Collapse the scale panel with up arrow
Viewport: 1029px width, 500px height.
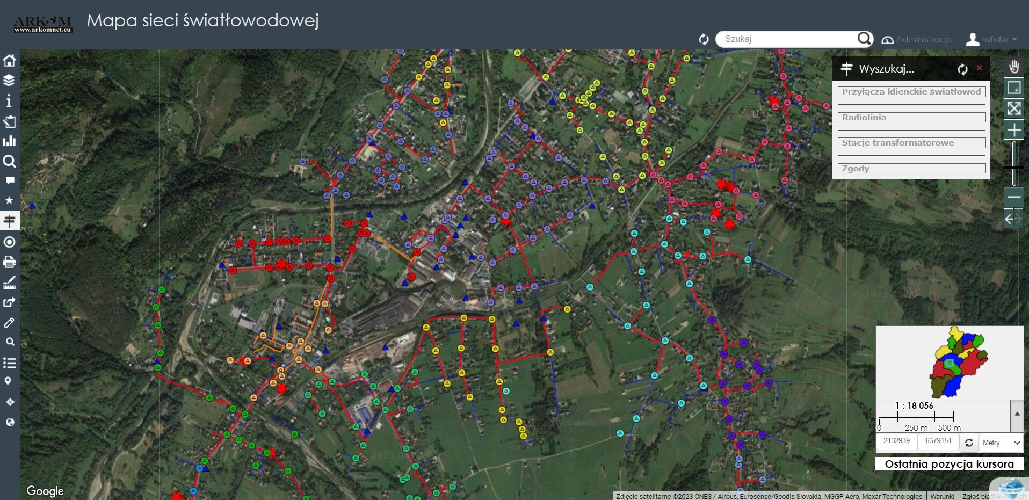[1017, 414]
